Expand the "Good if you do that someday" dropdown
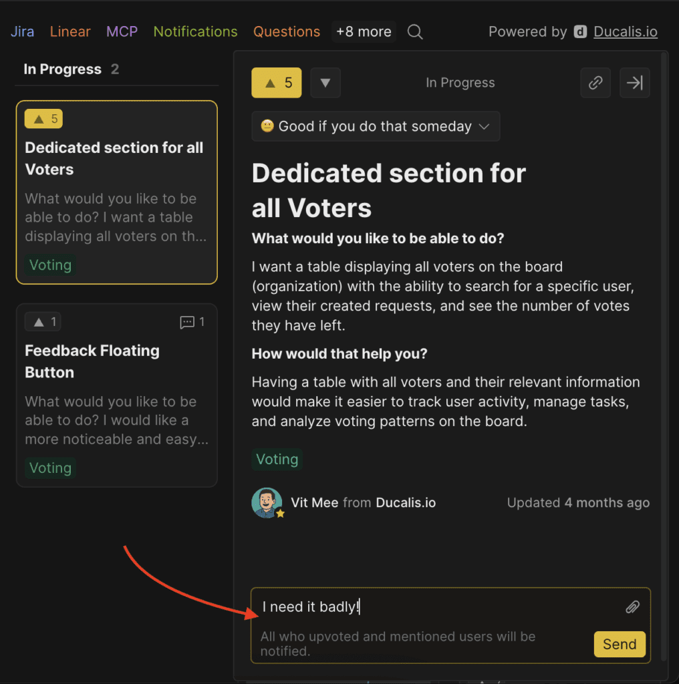This screenshot has height=684, width=679. [x=376, y=126]
